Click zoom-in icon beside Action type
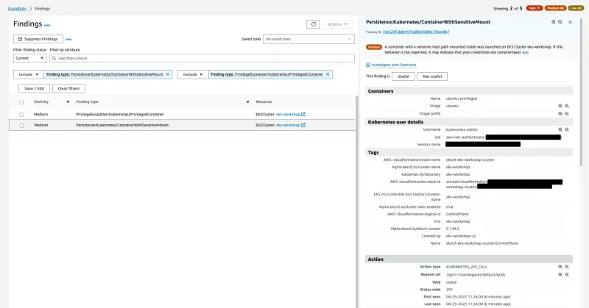The height and width of the screenshot is (308, 589). pos(560,266)
